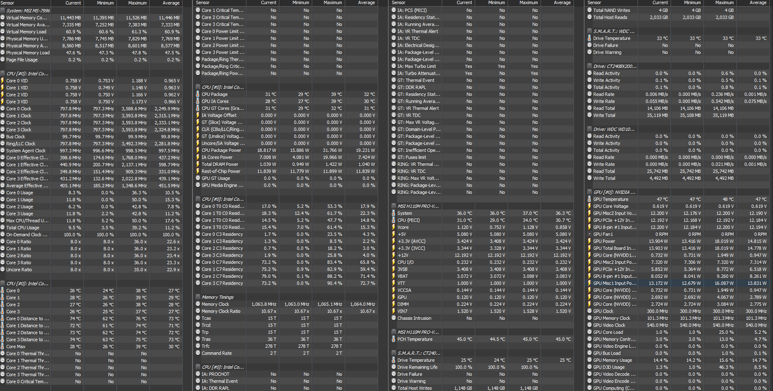
Task: Click the icon beside IA: Max Turbo Limit
Action: tap(394, 66)
